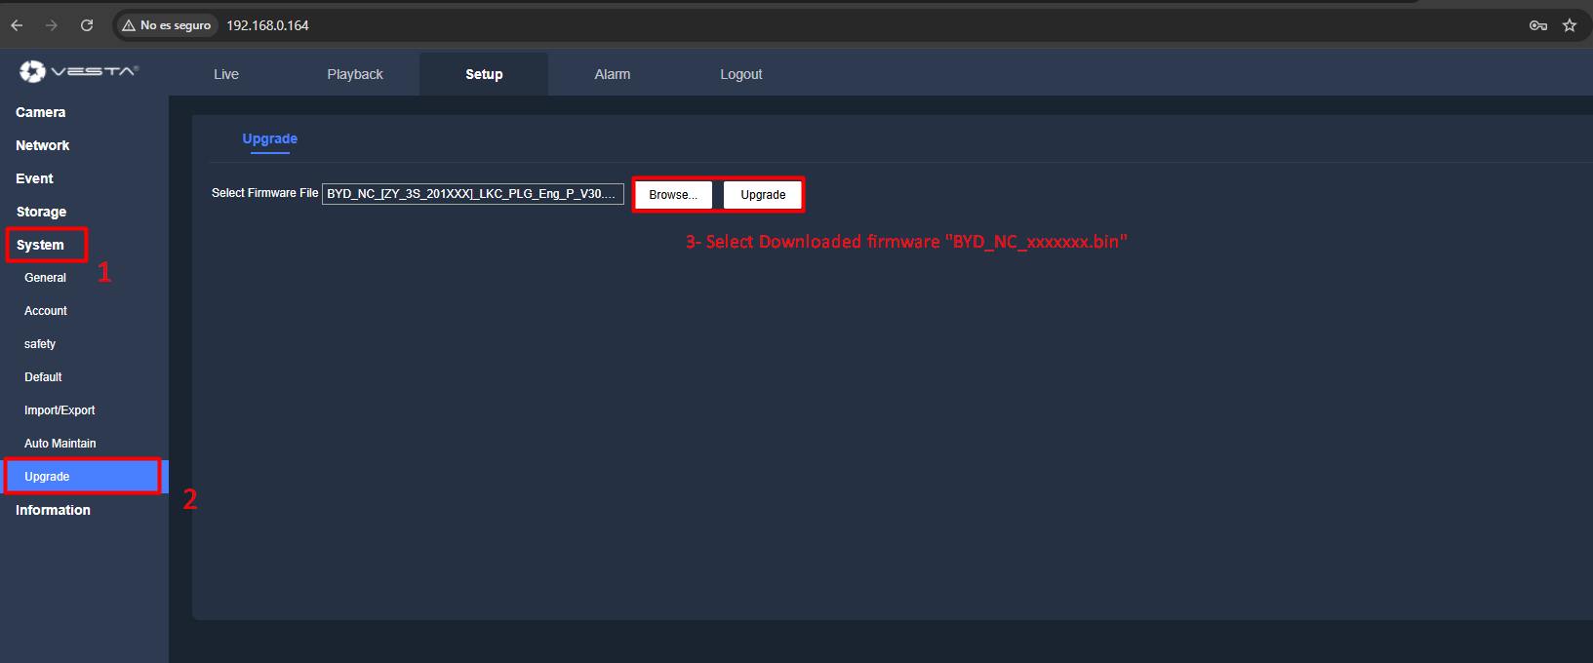Click the browser address bar URL
This screenshot has width=1593, height=663.
click(268, 25)
